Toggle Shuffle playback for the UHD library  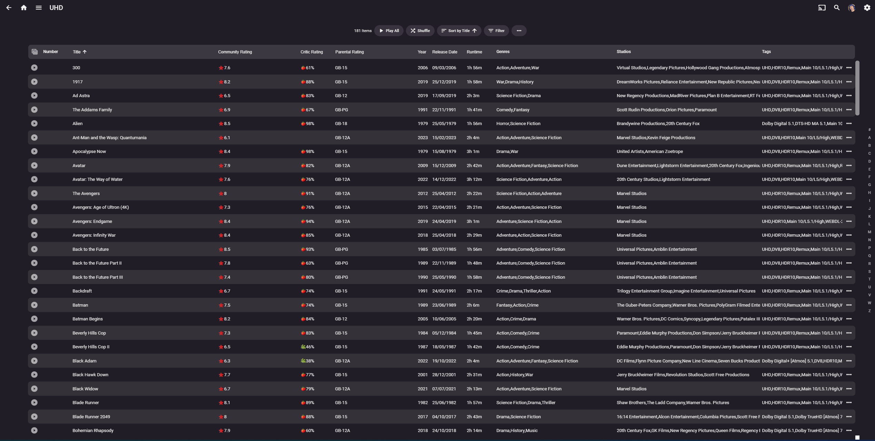[420, 31]
